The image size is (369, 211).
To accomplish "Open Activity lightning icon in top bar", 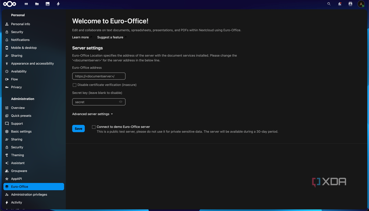I will [58, 4].
